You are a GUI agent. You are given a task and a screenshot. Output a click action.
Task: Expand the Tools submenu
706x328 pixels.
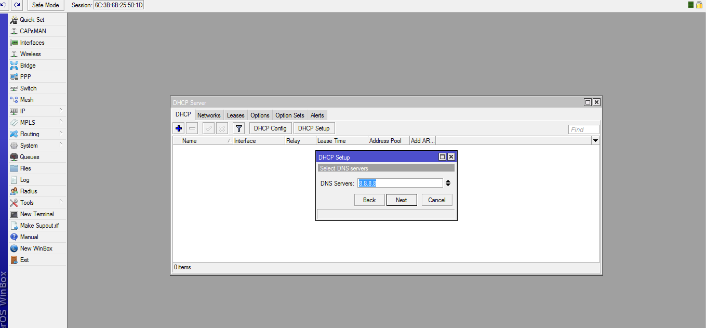pos(37,203)
